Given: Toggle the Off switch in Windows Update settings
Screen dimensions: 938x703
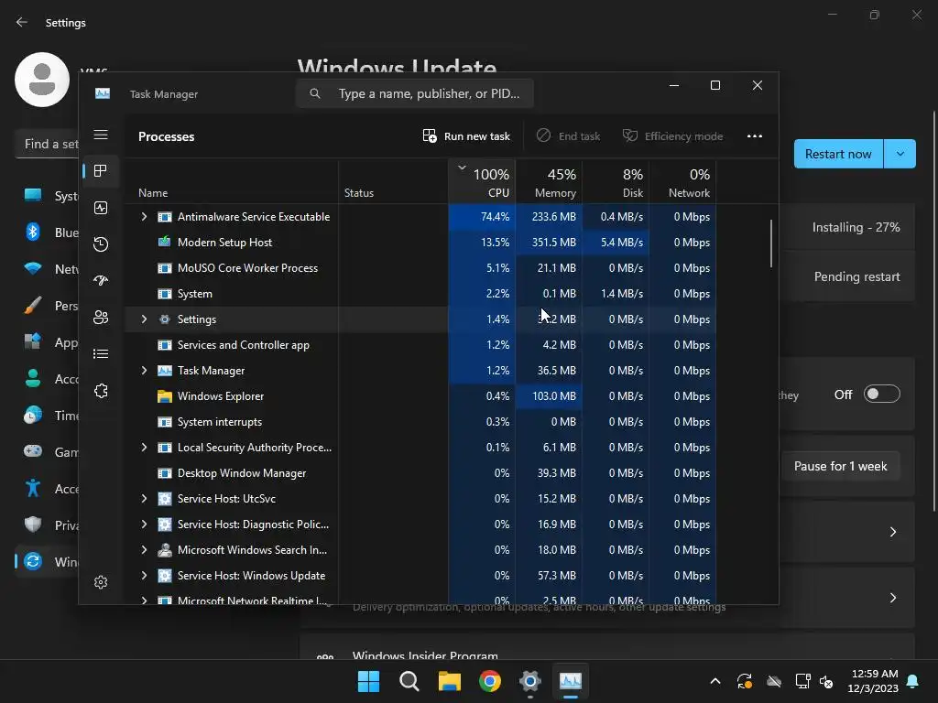Looking at the screenshot, I should (x=882, y=394).
